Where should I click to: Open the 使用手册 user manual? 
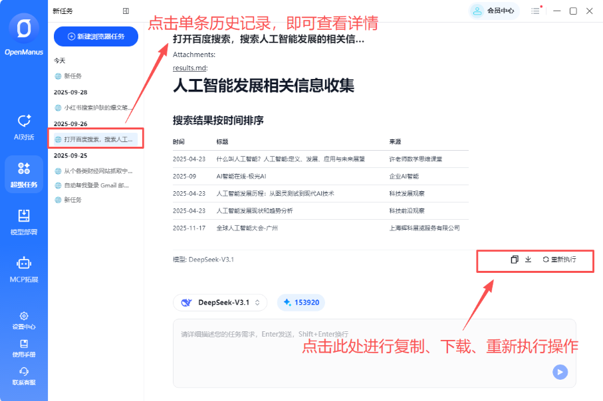[24, 347]
